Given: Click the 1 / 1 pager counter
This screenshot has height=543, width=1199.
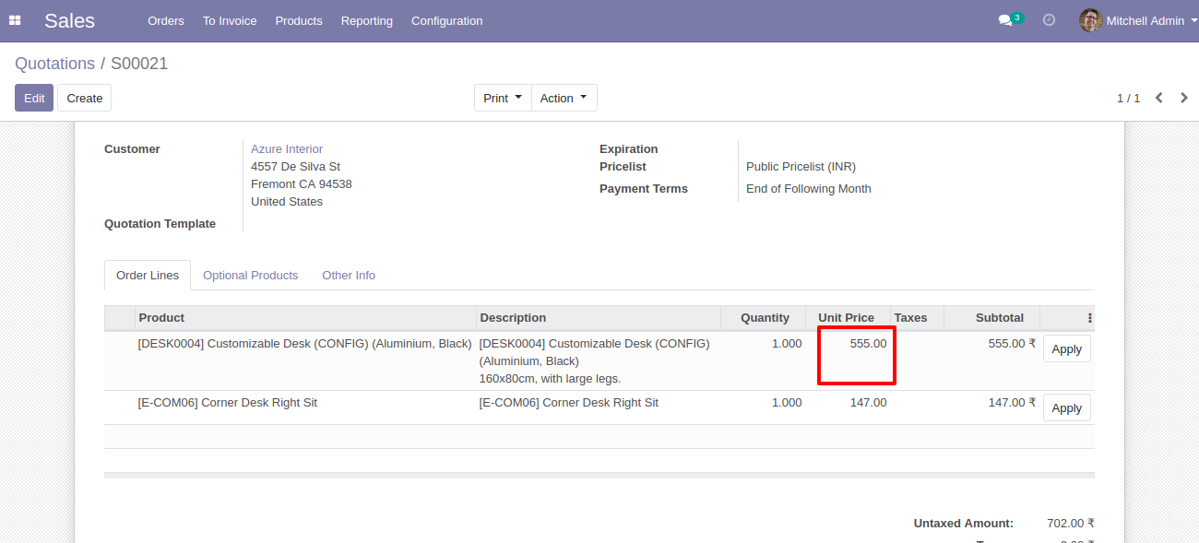Looking at the screenshot, I should pos(1128,98).
